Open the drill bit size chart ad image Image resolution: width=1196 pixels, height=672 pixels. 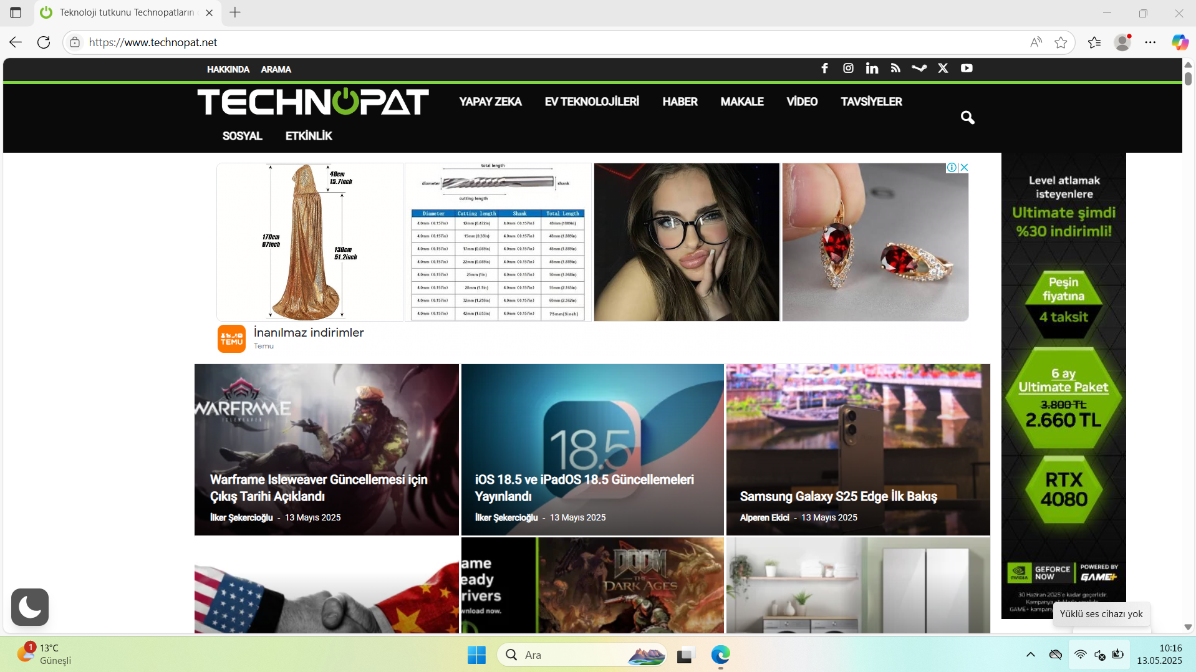(498, 242)
